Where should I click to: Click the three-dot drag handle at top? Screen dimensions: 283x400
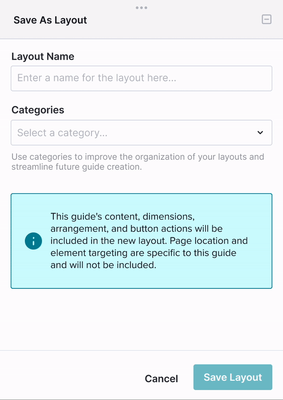point(141,8)
